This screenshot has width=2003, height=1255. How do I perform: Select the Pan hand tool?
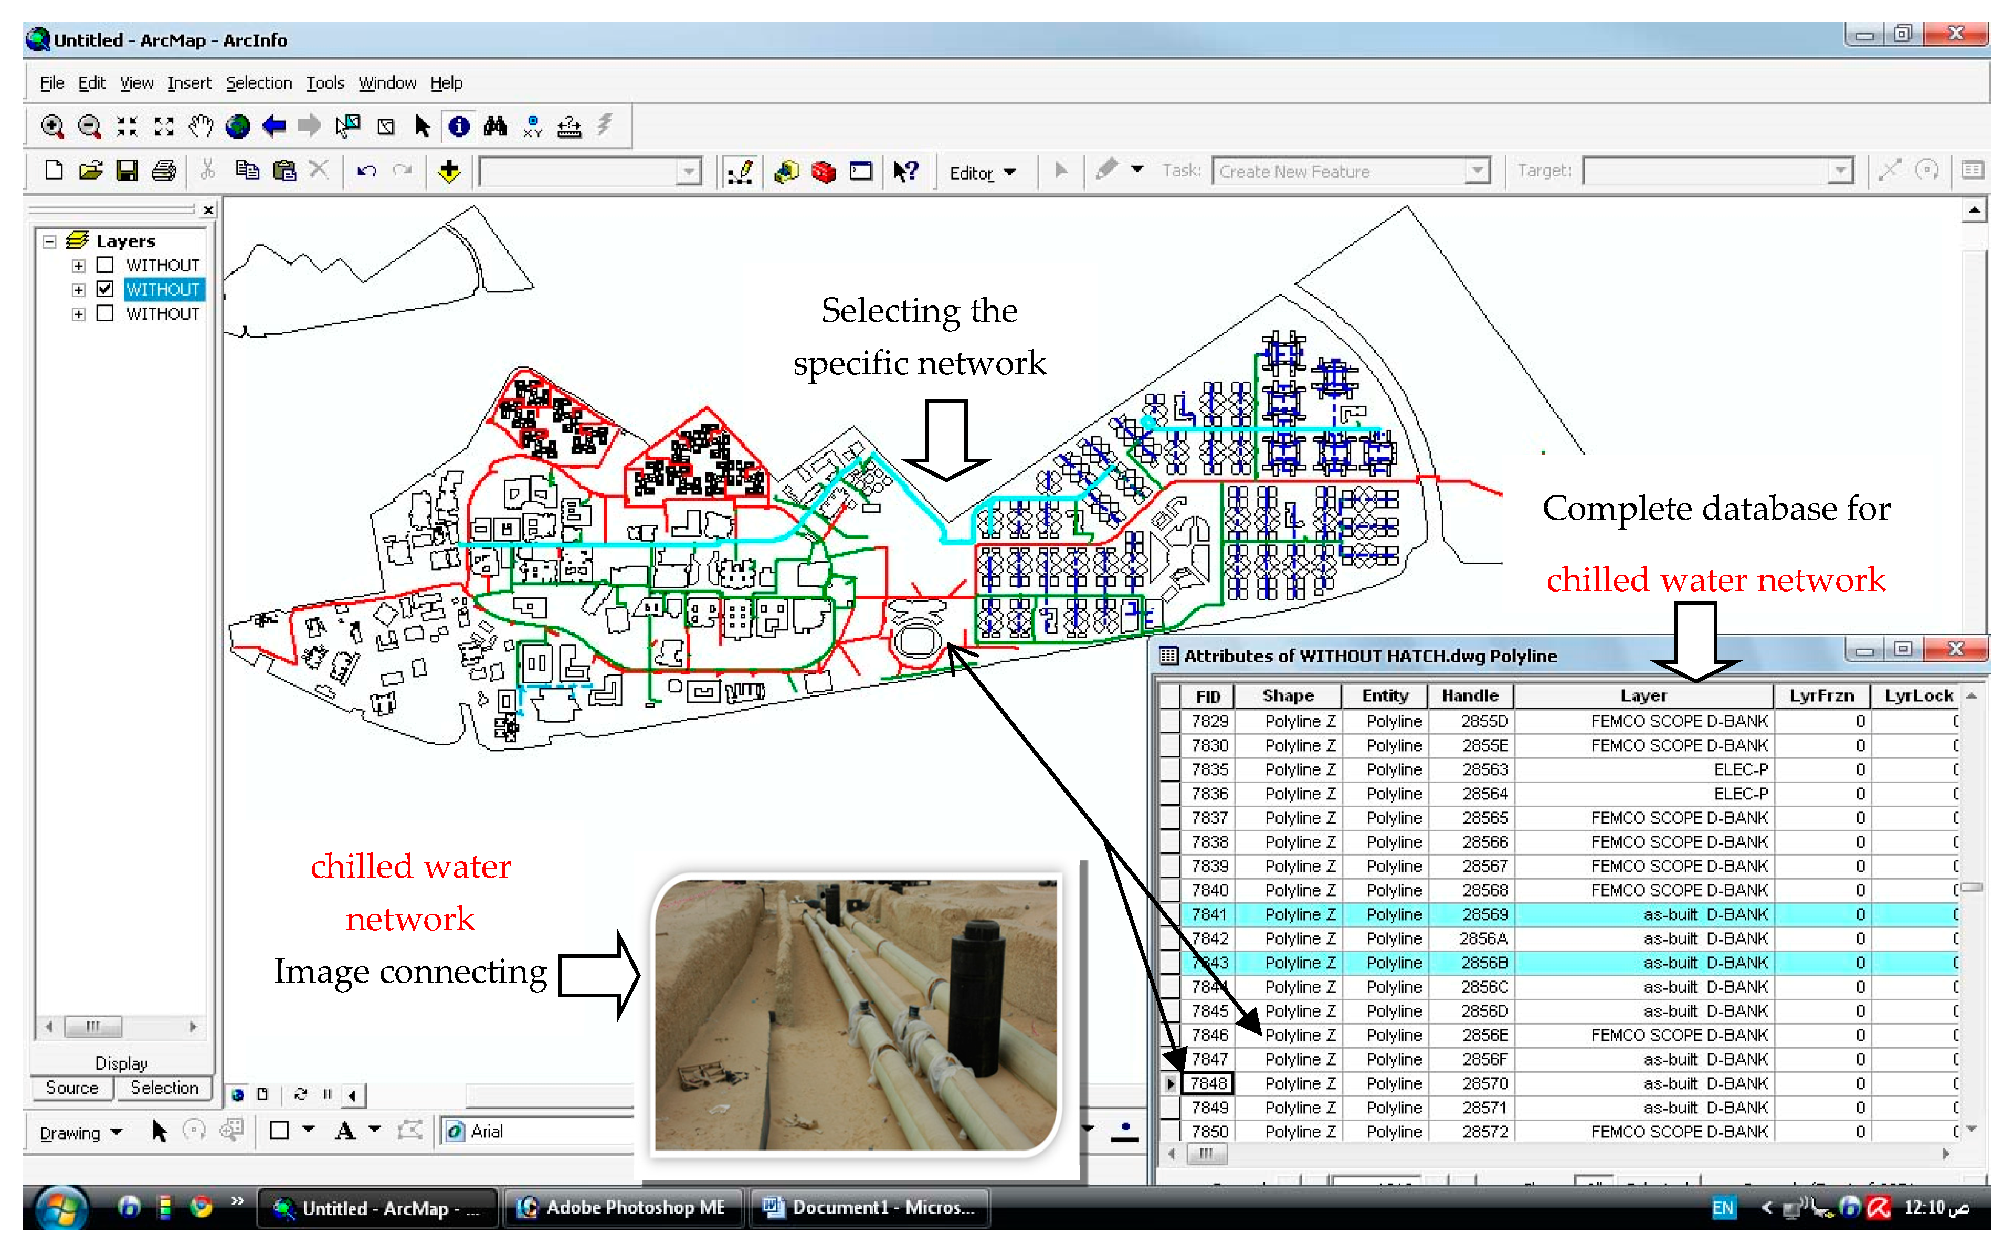tap(201, 126)
